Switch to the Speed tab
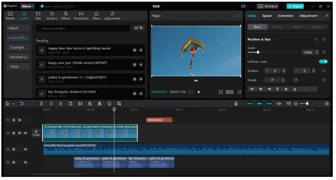The height and width of the screenshot is (180, 336). click(x=267, y=16)
